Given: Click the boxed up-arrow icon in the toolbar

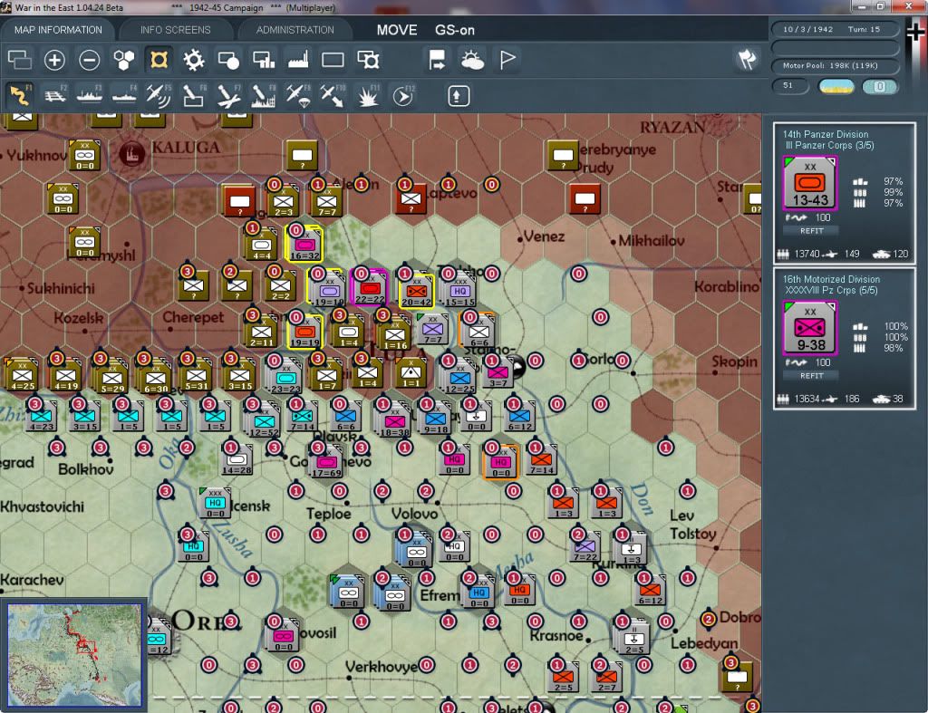Looking at the screenshot, I should coord(458,96).
